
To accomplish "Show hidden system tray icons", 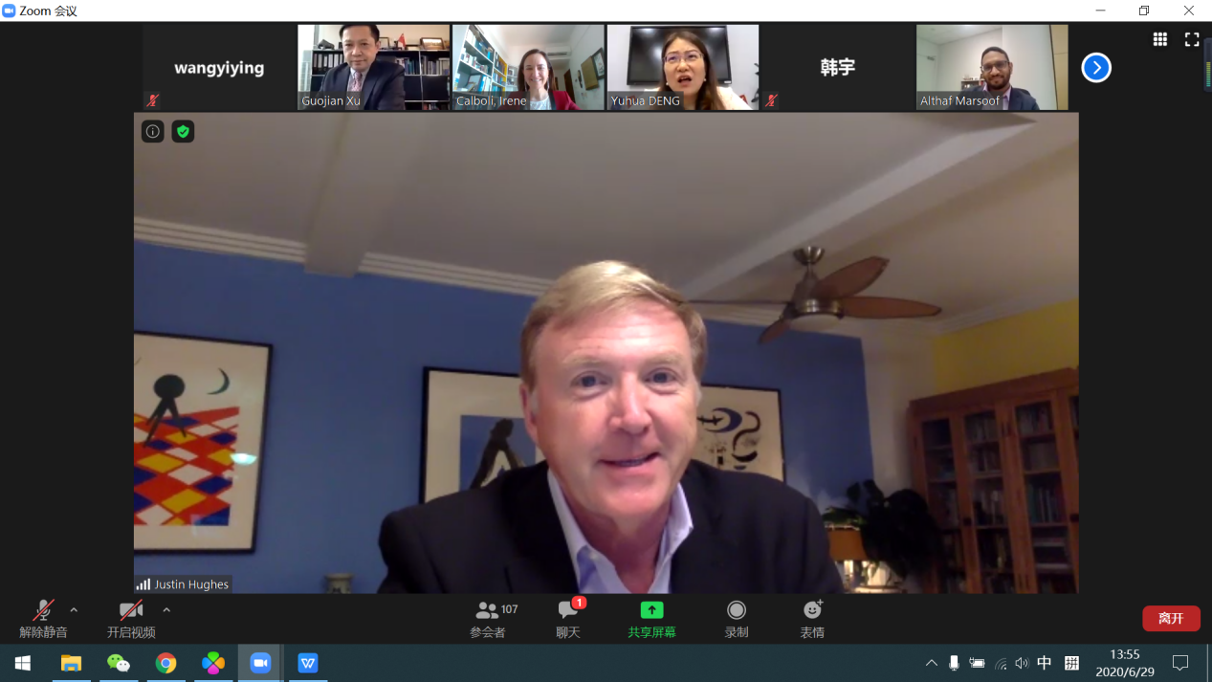I will [931, 663].
